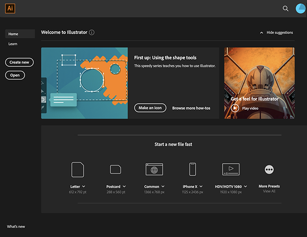Screen dimensions: 307x237
Task: Select the Postcard preset icon
Action: pos(116,169)
